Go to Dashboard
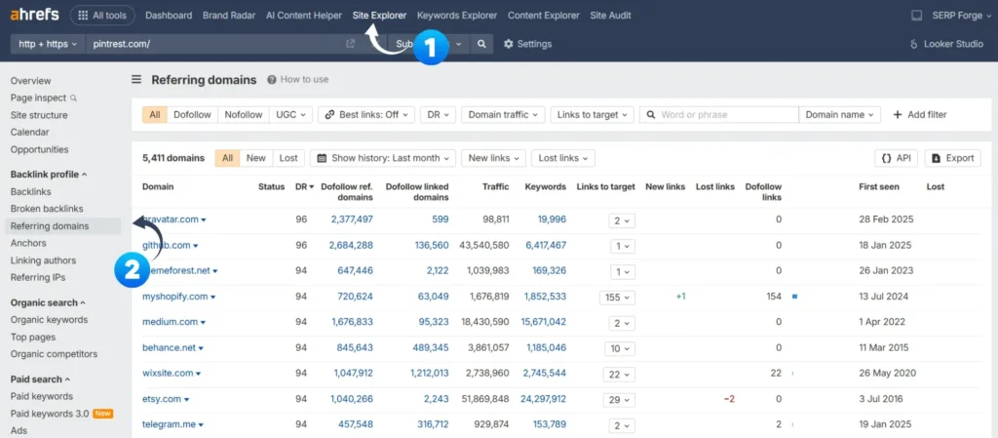 pyautogui.click(x=169, y=16)
